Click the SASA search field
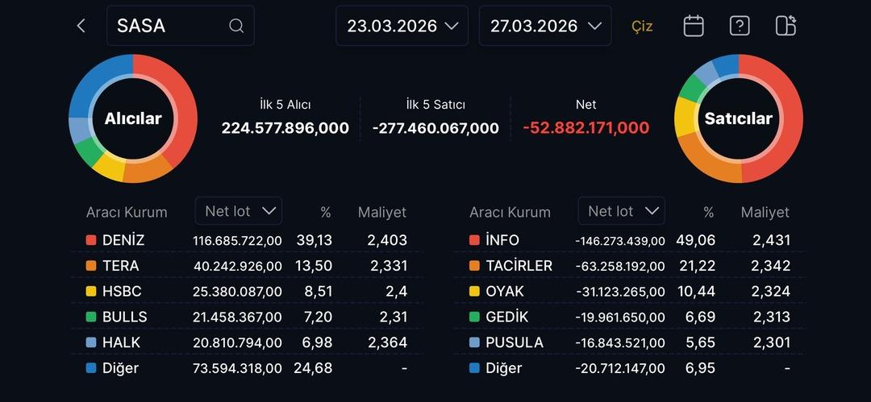Viewport: 871px width, 402px height. point(169,26)
